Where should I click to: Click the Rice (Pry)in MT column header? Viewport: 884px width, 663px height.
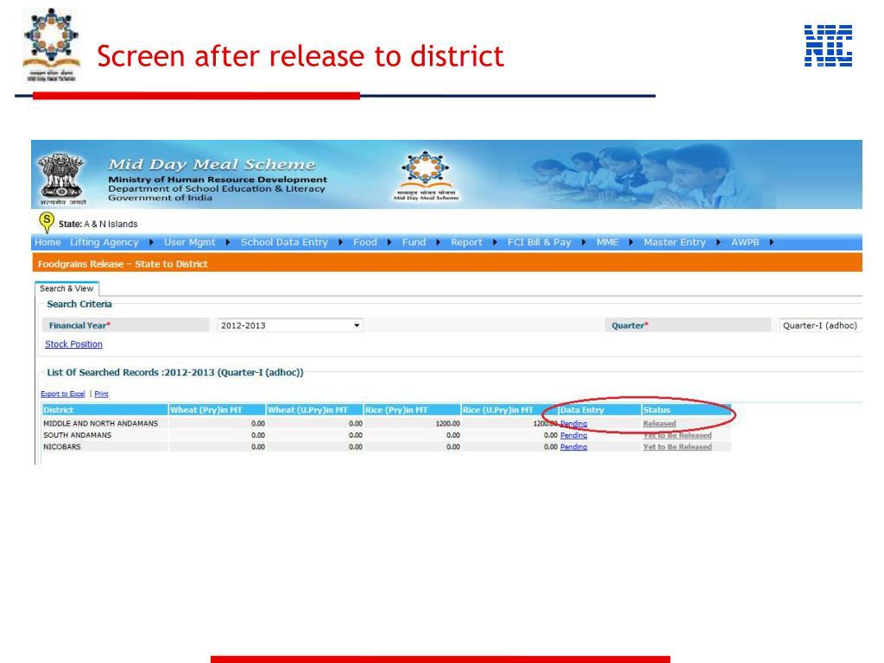click(x=412, y=410)
